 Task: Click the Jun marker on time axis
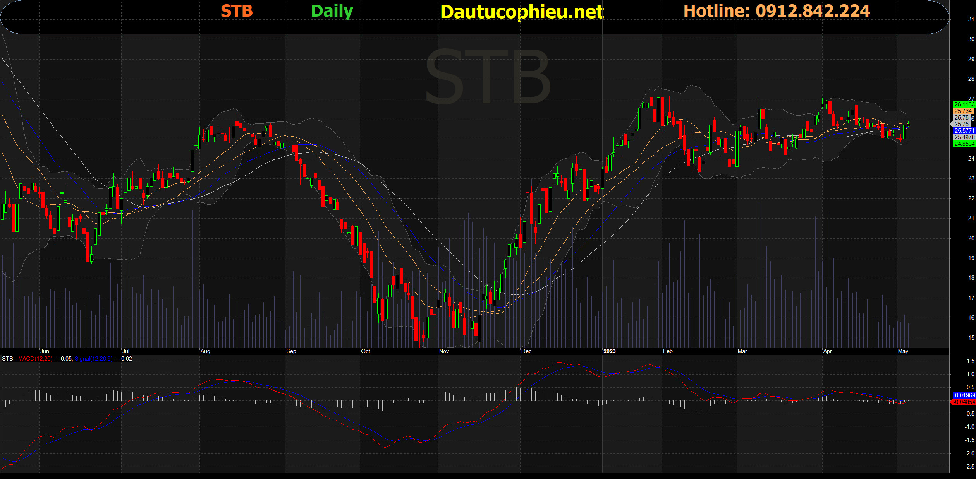(45, 351)
